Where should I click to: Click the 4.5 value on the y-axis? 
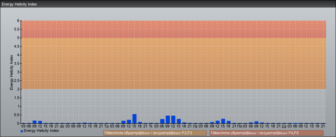click(x=17, y=46)
